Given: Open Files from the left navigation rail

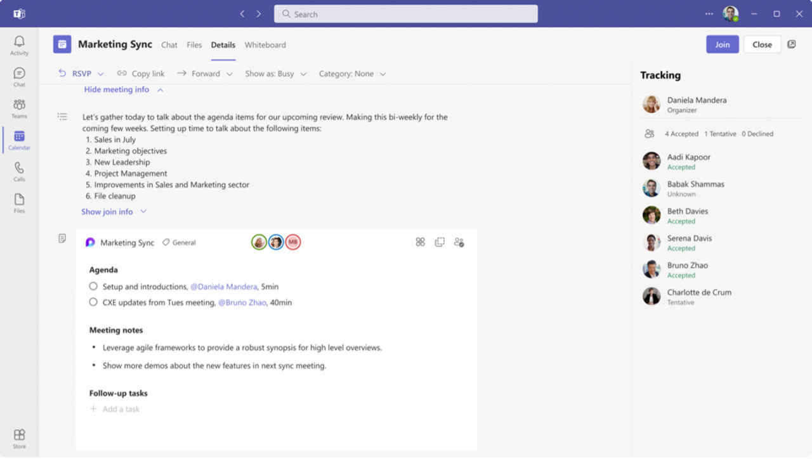Looking at the screenshot, I should click(x=19, y=202).
